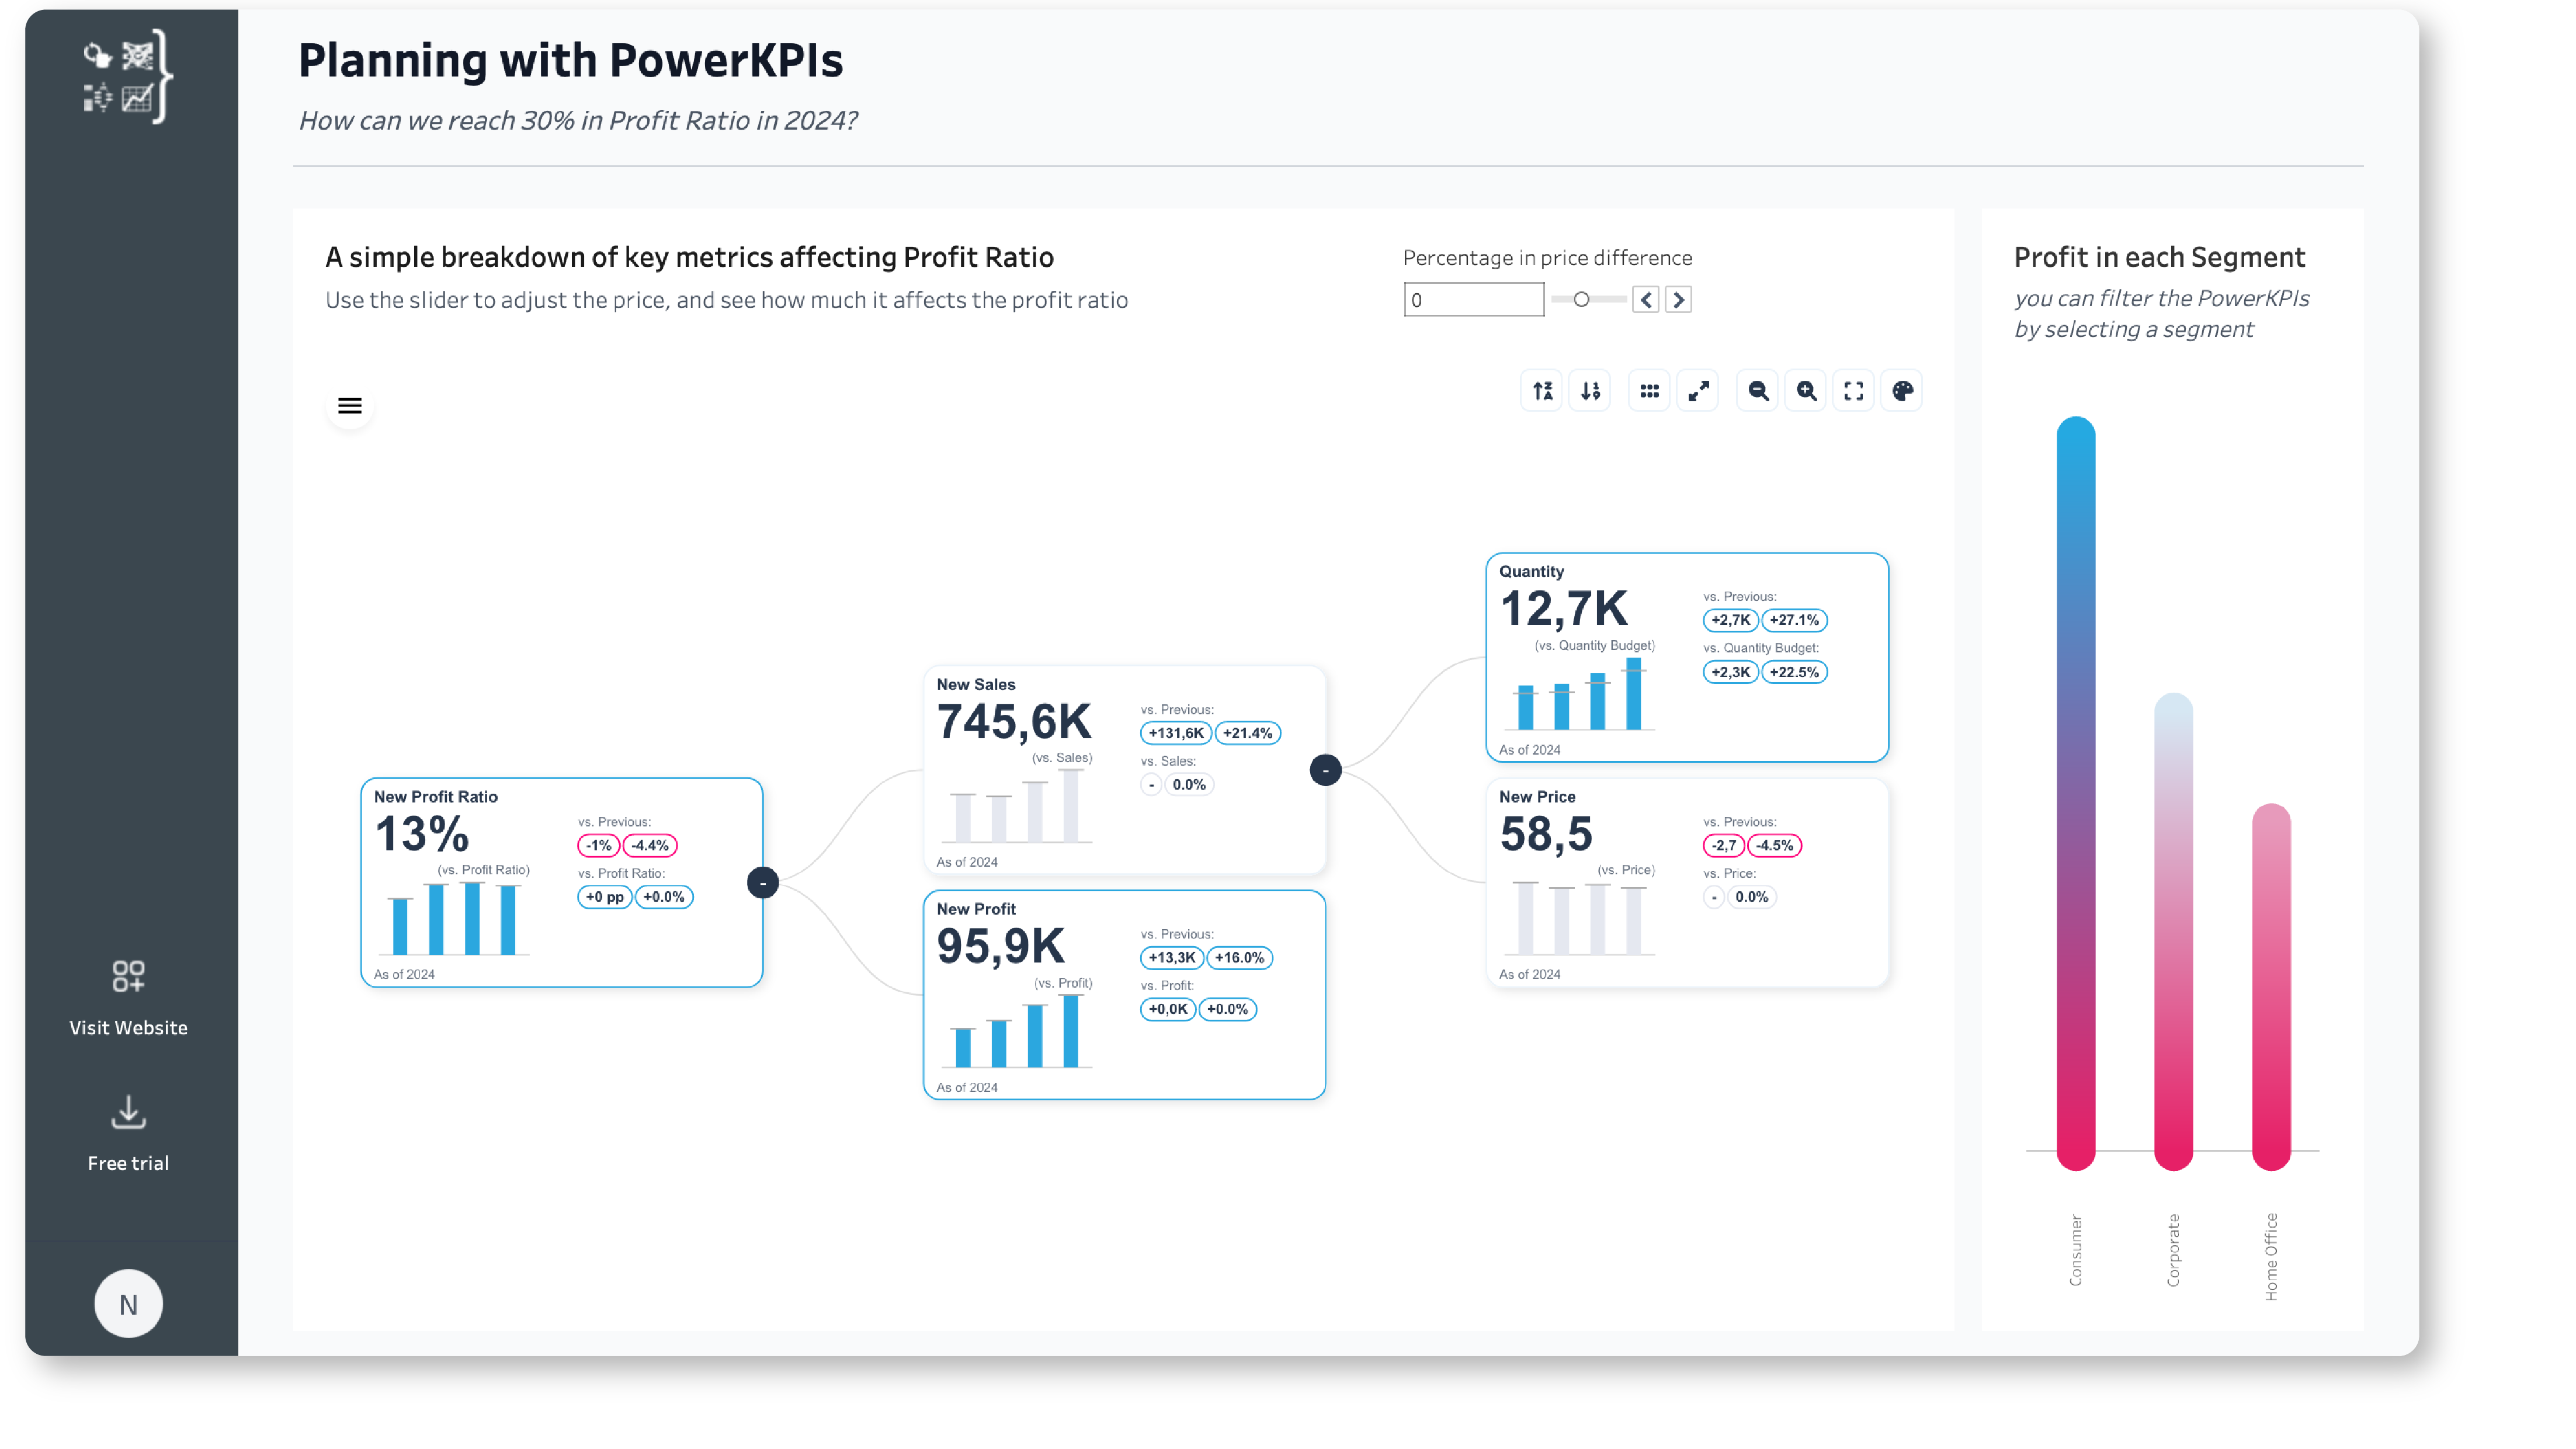Viewport: 2576px width, 1449px height.
Task: Click the numeric sort descending icon
Action: [1590, 391]
